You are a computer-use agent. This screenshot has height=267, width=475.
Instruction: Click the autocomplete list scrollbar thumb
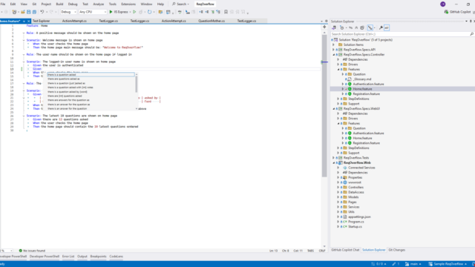click(x=137, y=84)
